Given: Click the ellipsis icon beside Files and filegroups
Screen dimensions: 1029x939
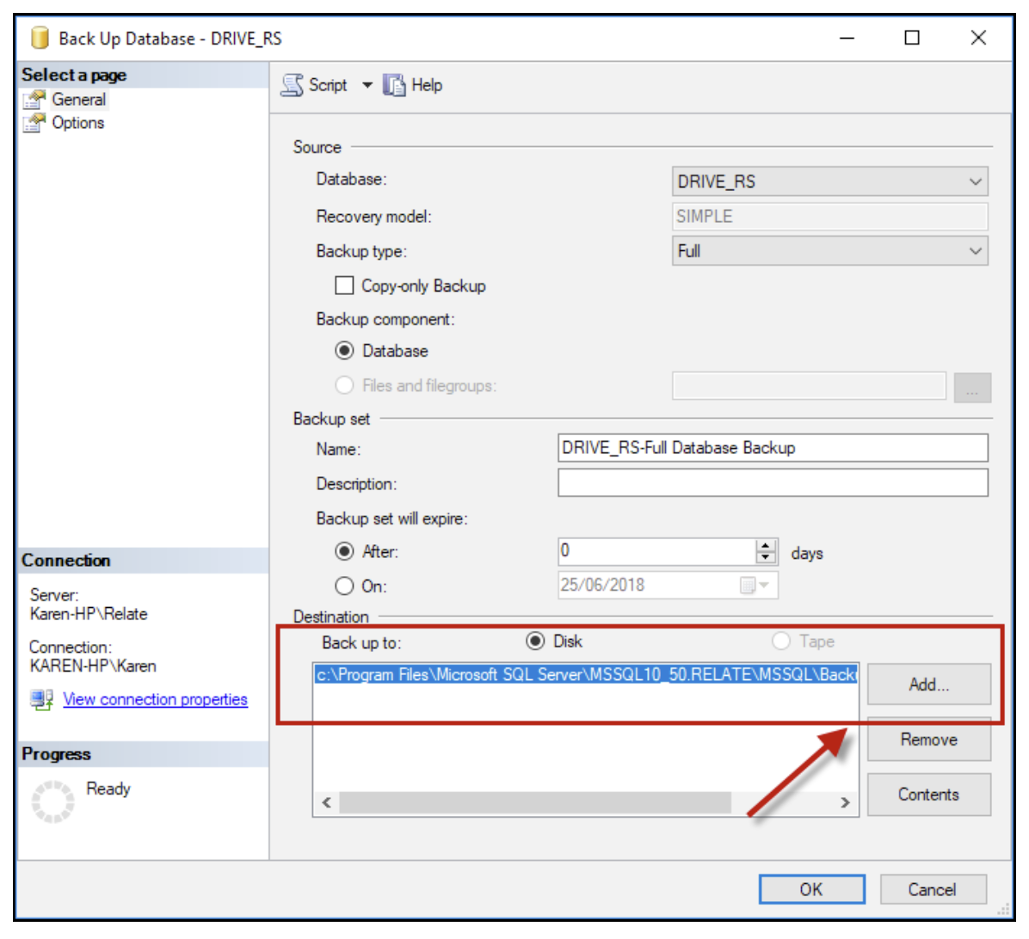Looking at the screenshot, I should [x=971, y=388].
